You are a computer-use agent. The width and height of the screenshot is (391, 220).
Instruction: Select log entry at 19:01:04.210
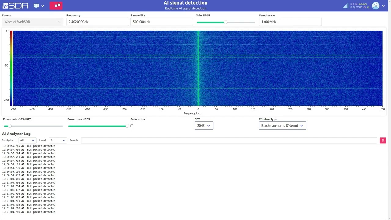[29, 208]
